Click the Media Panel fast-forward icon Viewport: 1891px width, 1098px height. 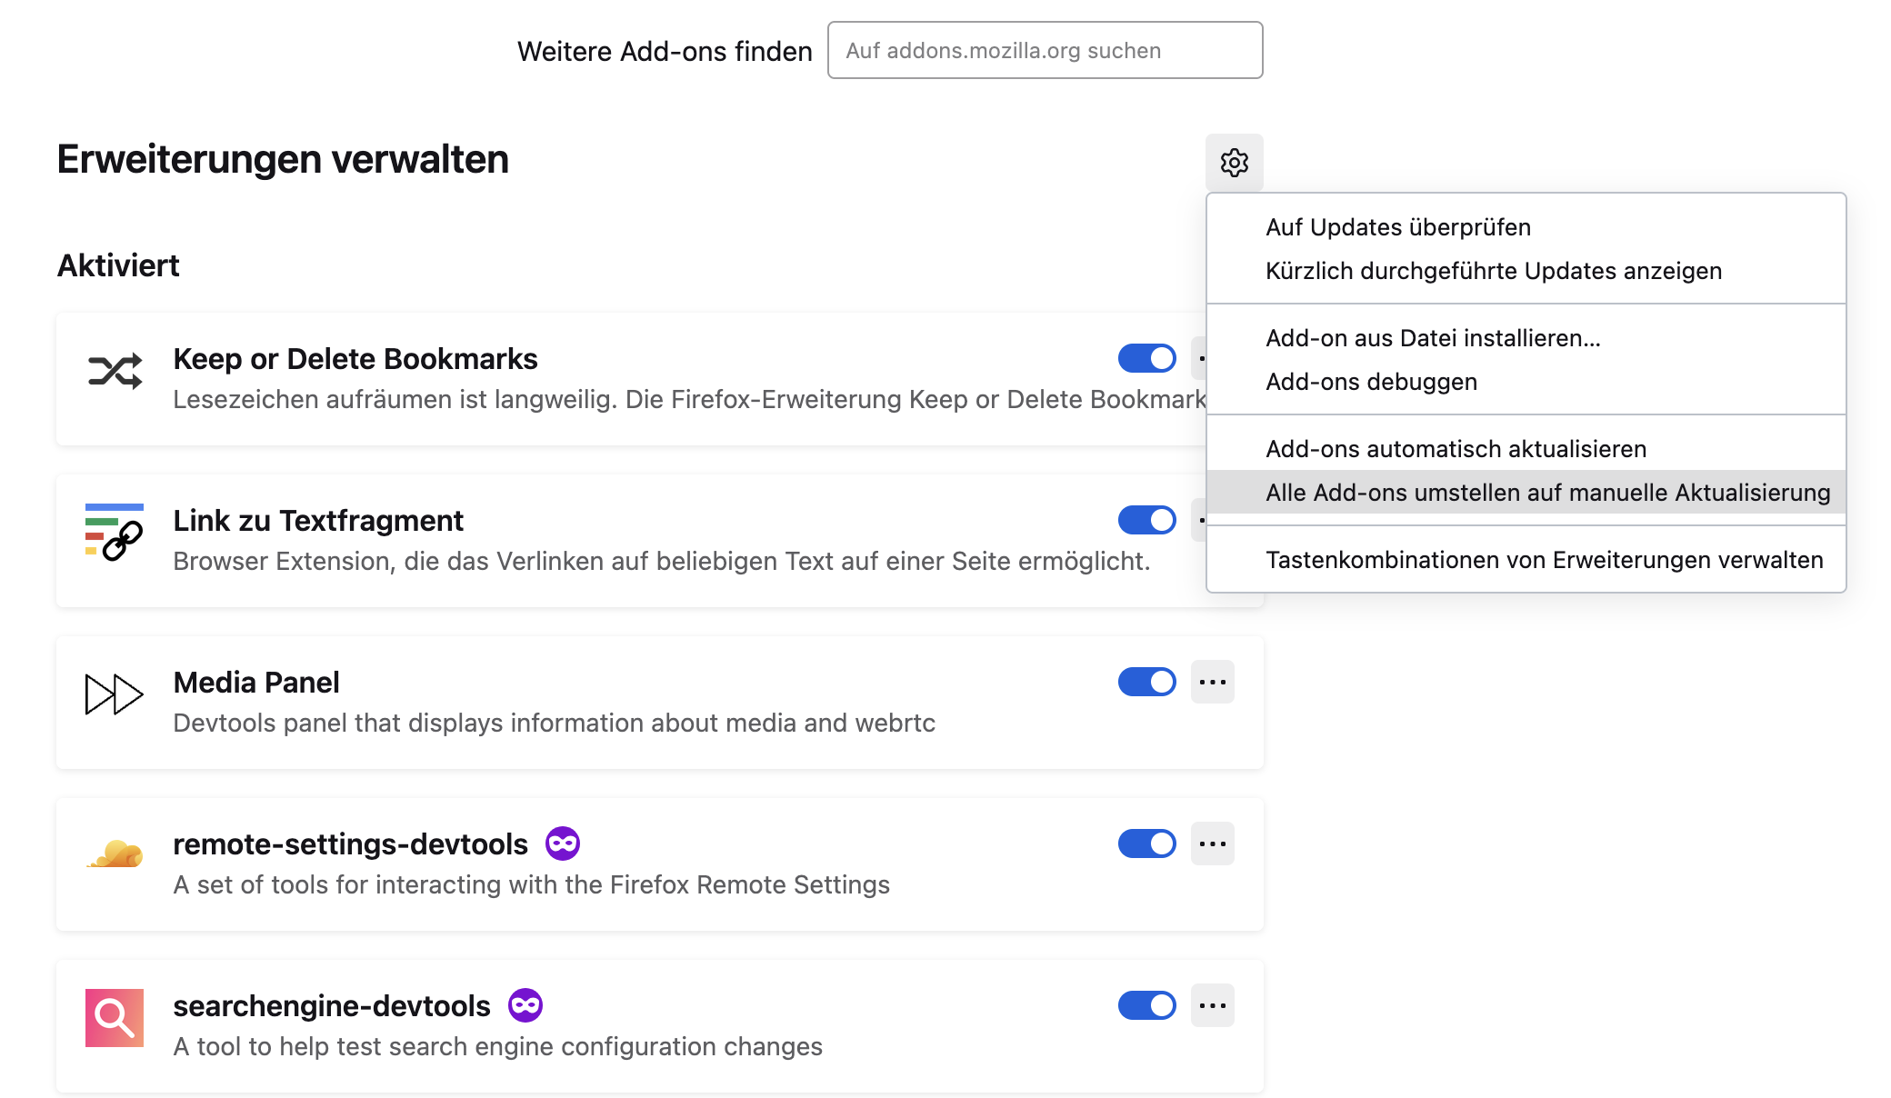tap(115, 694)
